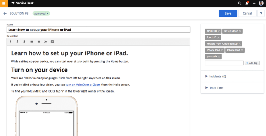Click the iPhone image in description
This screenshot has height=136, width=266.
coord(47,116)
